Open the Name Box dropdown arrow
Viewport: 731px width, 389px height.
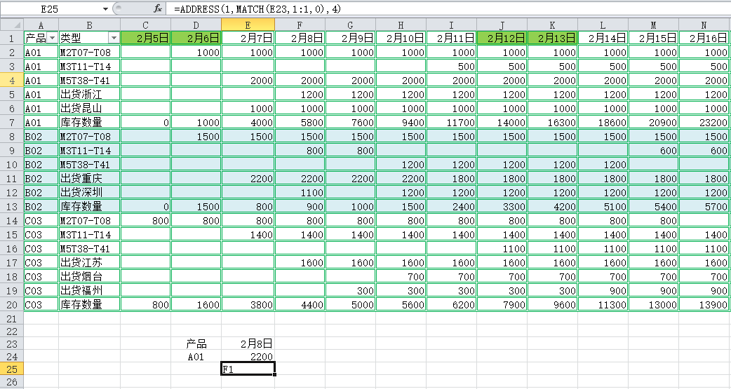click(x=105, y=8)
